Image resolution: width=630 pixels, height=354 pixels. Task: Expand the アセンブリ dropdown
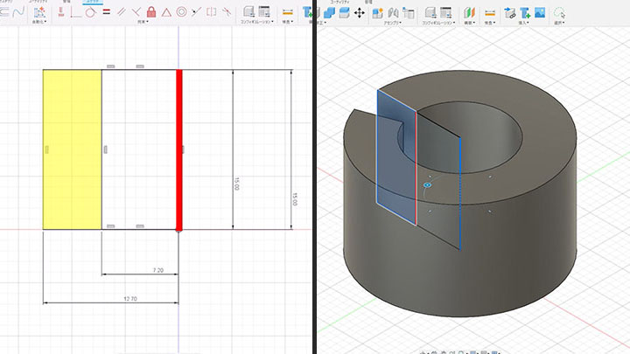[x=393, y=23]
